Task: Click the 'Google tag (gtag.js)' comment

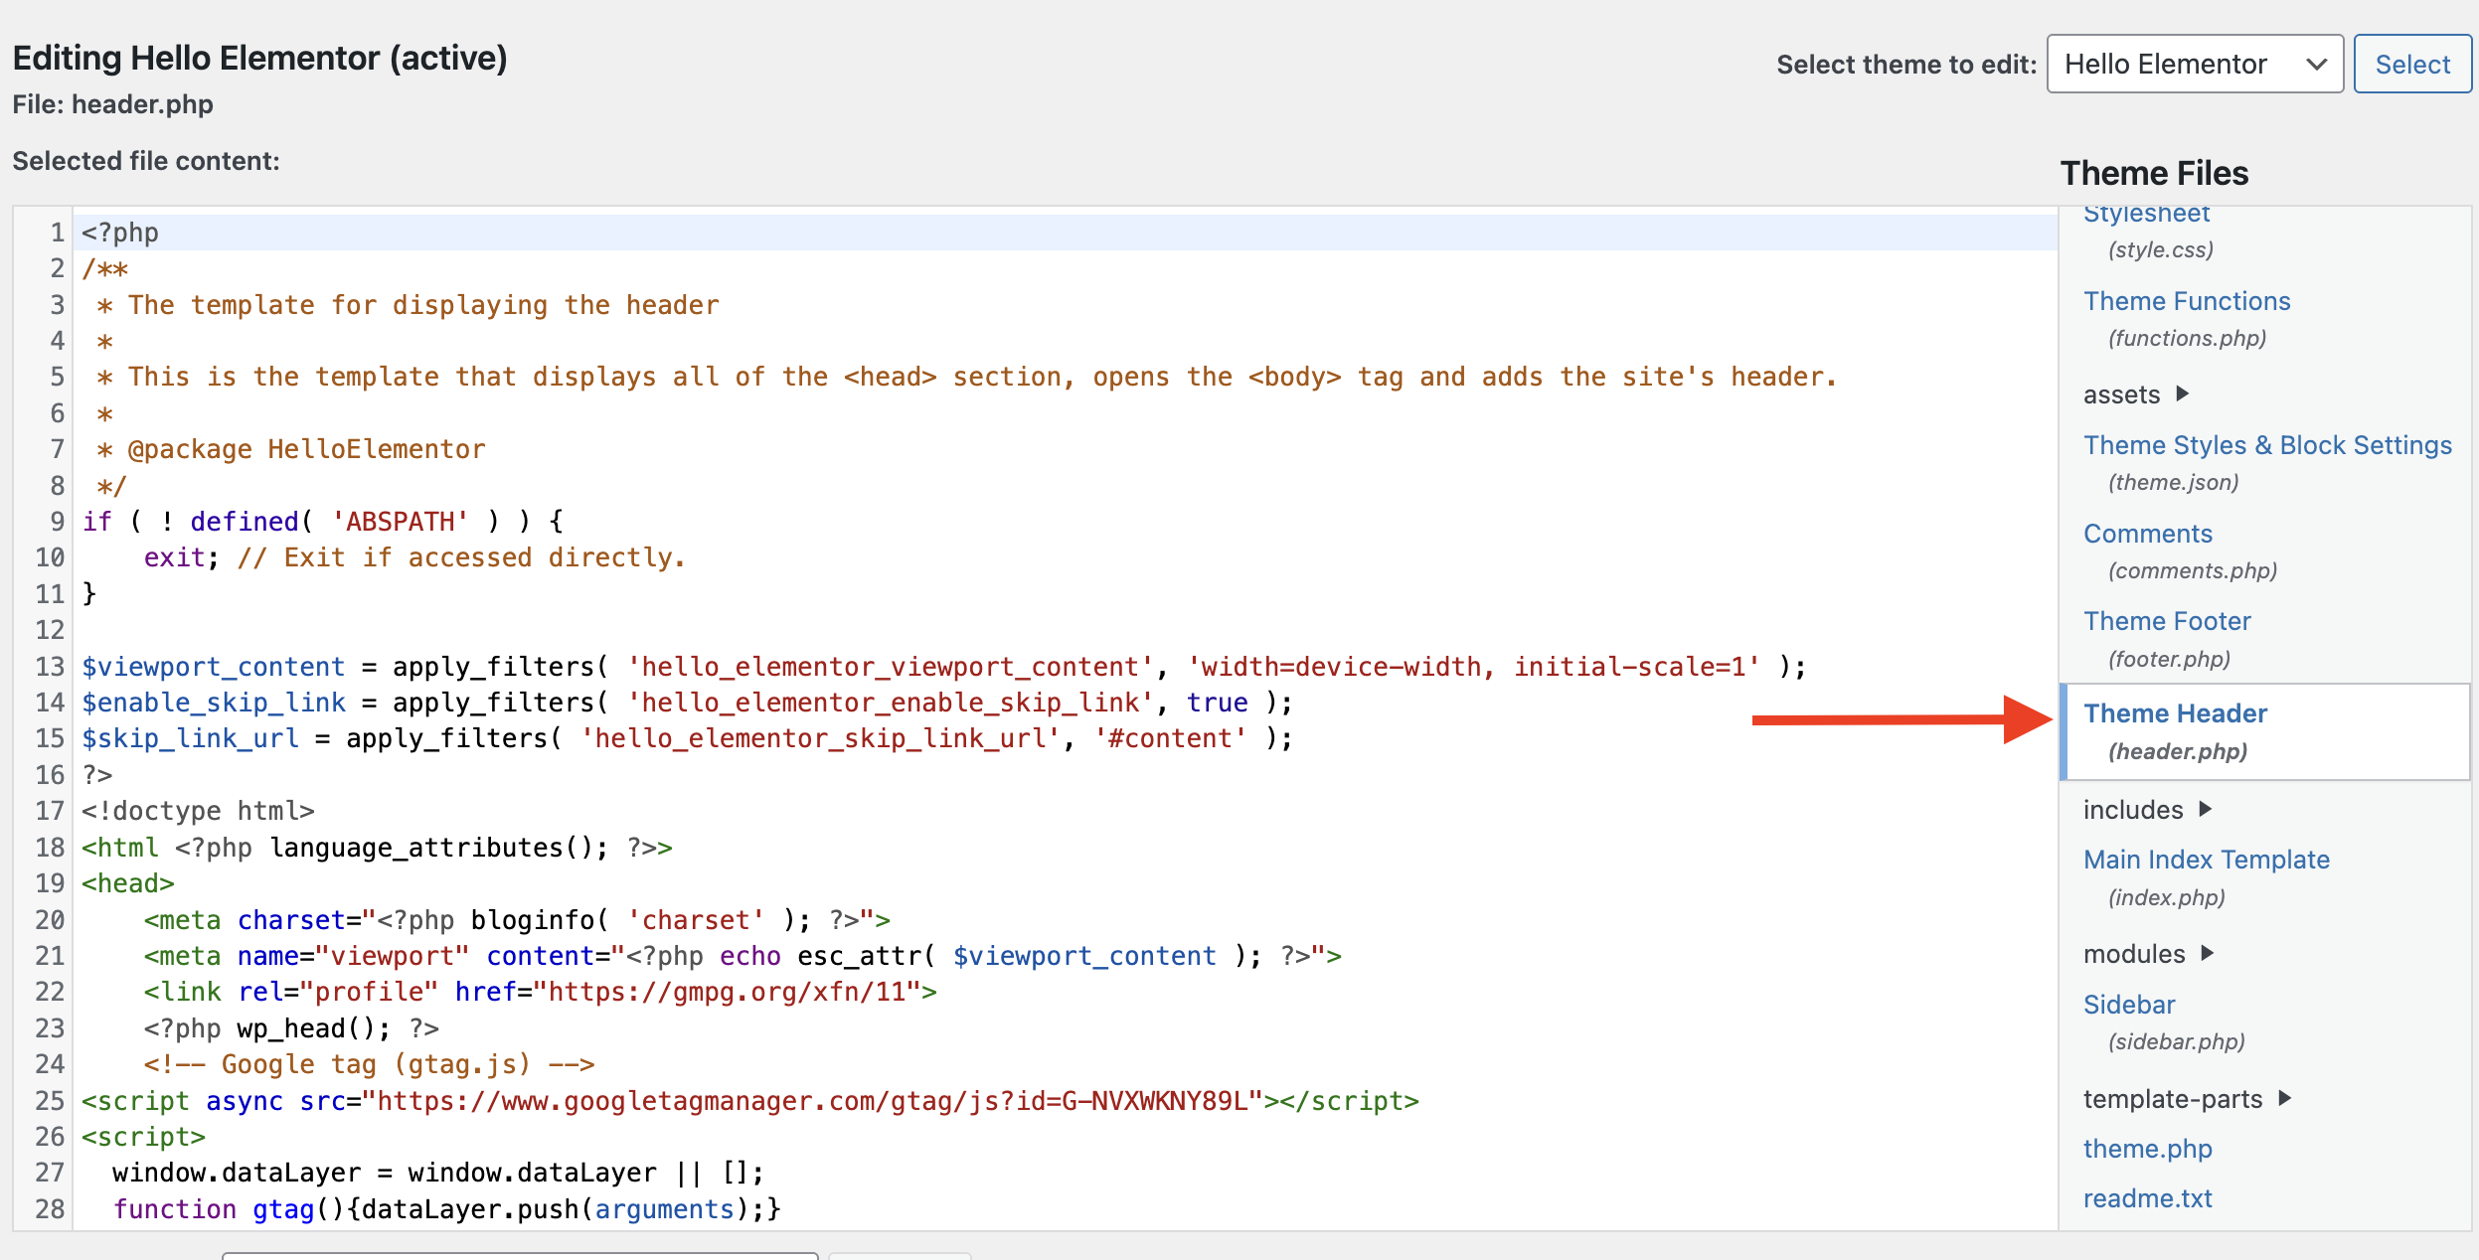Action: [369, 1064]
